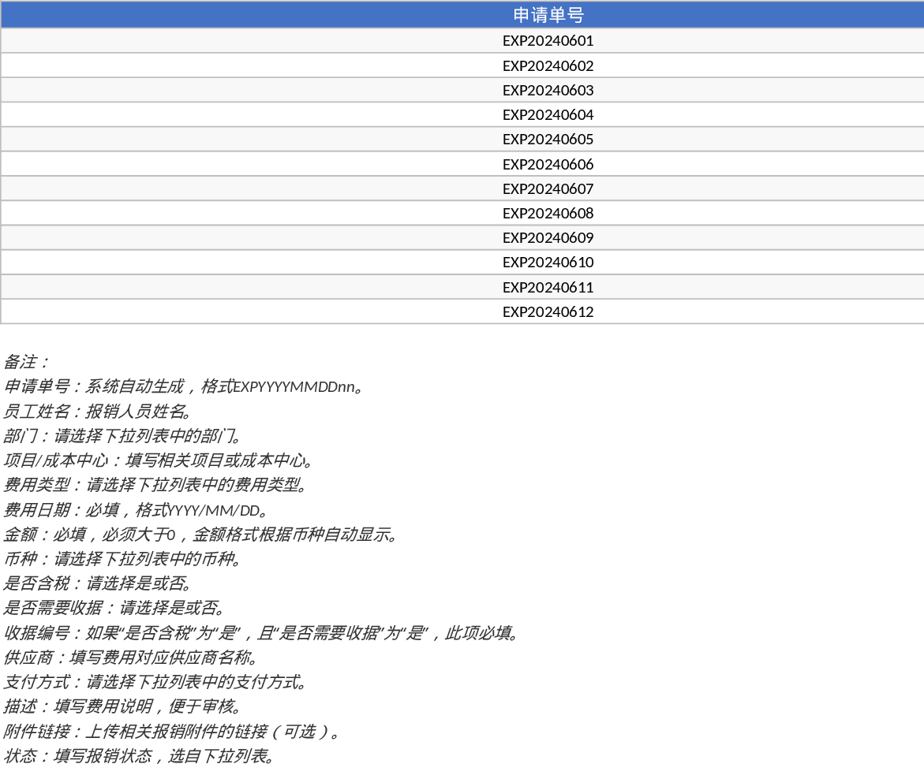Viewport: 924px width, 764px height.
Task: Click the EXP20240611 entry
Action: coord(548,287)
